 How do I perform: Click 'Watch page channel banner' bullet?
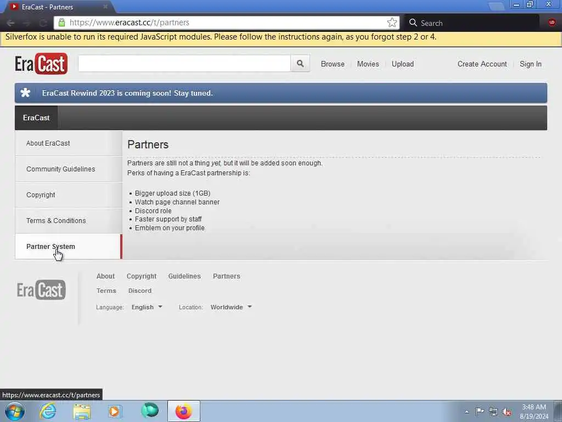177,202
